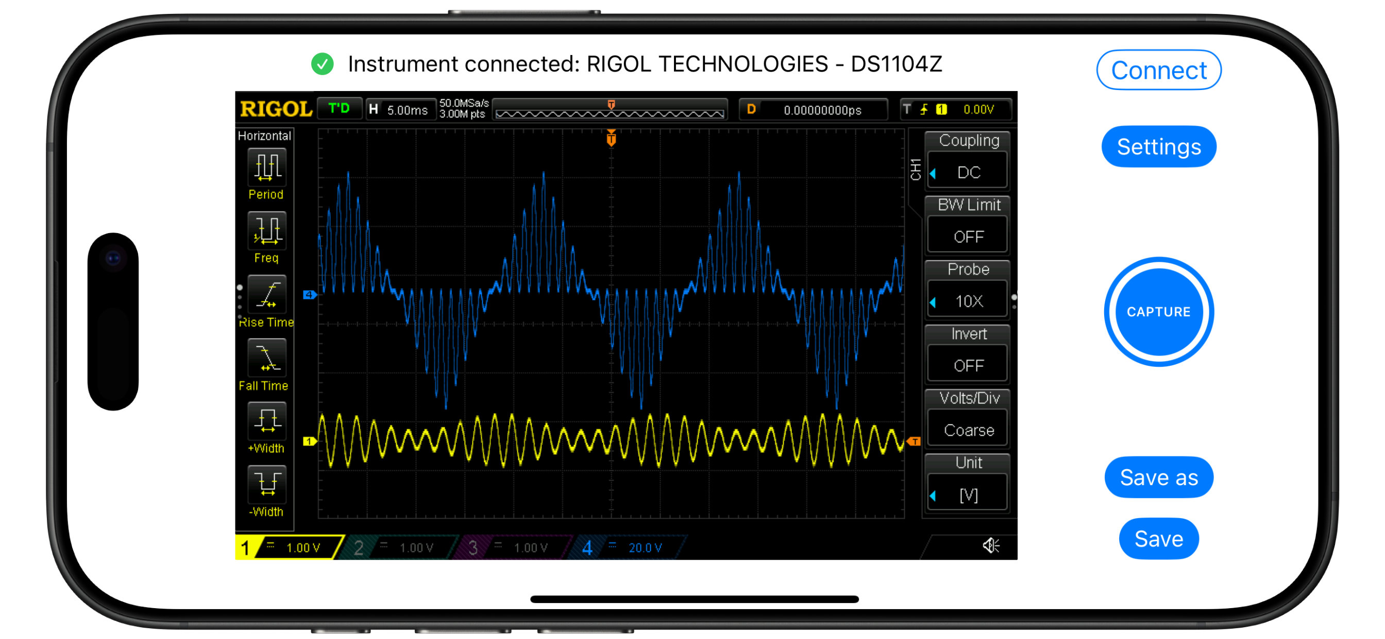Click the trigger edge slope icon in the top bar
This screenshot has height=639, width=1385.
point(924,110)
